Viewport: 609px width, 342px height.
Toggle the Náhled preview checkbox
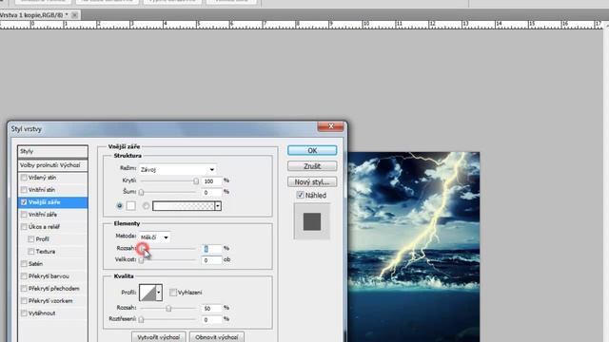[300, 195]
